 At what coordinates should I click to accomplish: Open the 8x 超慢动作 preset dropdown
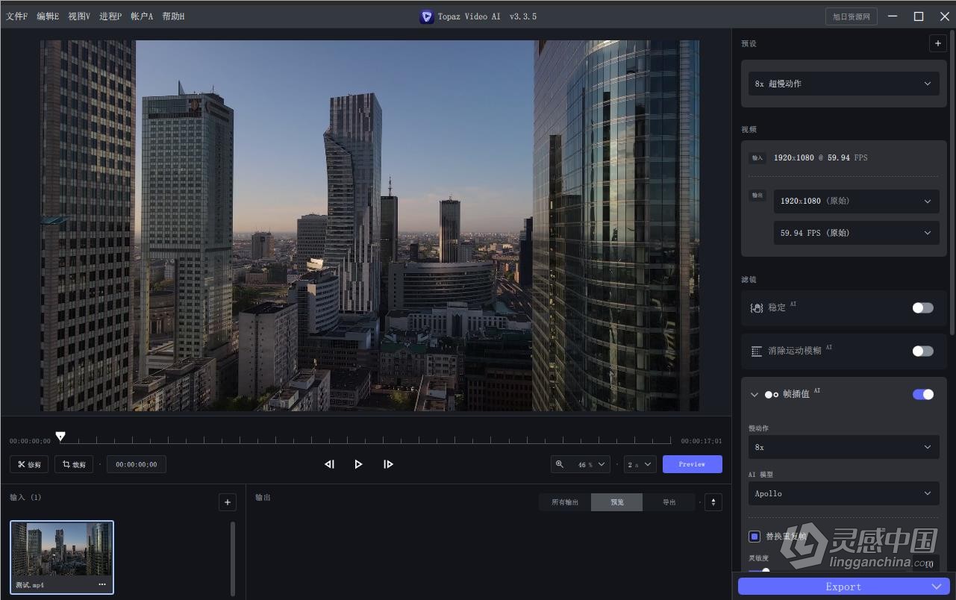(x=843, y=83)
